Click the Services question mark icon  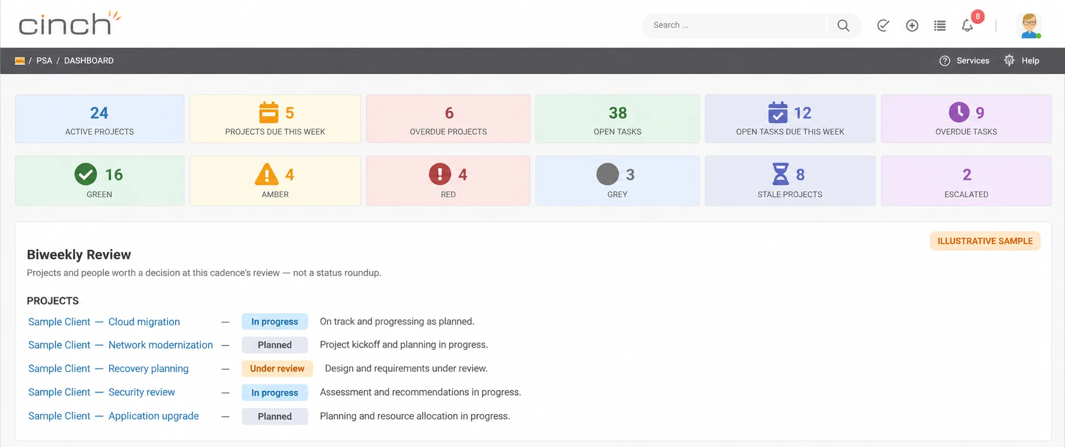tap(944, 61)
